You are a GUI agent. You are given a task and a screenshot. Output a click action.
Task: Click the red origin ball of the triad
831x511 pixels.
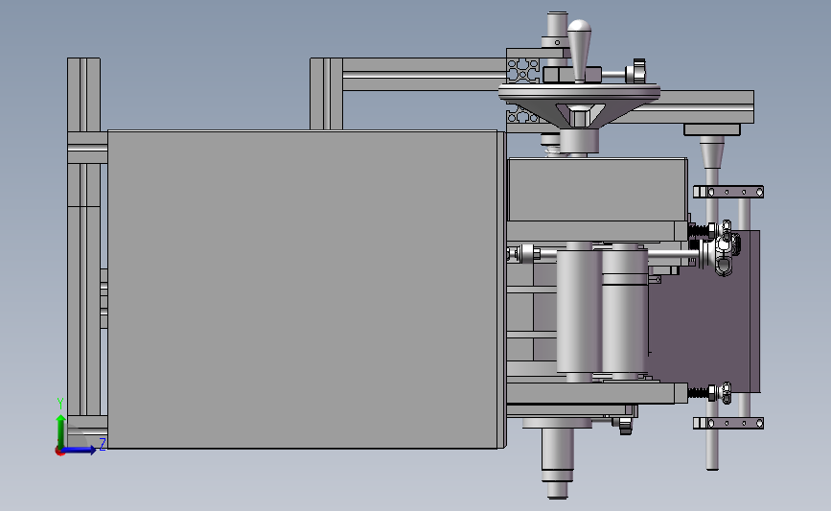coord(59,452)
